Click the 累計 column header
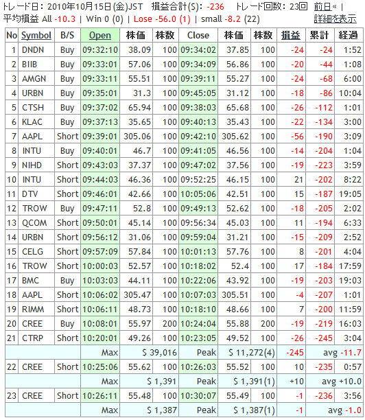The image size is (365, 420). point(319,35)
